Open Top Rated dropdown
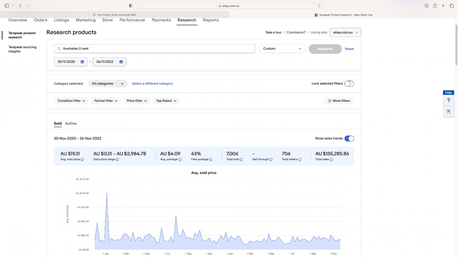 [166, 101]
